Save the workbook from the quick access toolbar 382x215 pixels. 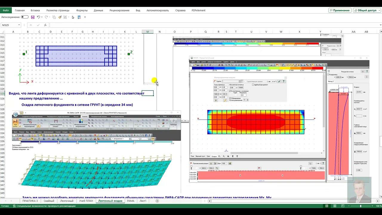pos(33,17)
